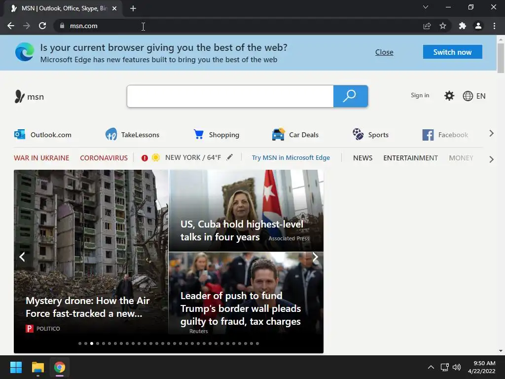This screenshot has height=379, width=505.
Task: Open the US, Cuba talks story
Action: (242, 230)
